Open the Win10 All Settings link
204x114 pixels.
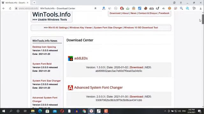point(58,28)
